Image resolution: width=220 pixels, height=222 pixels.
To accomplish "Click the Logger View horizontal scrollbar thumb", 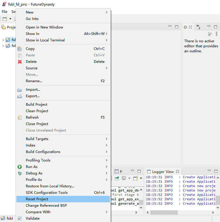I will point(164,212).
